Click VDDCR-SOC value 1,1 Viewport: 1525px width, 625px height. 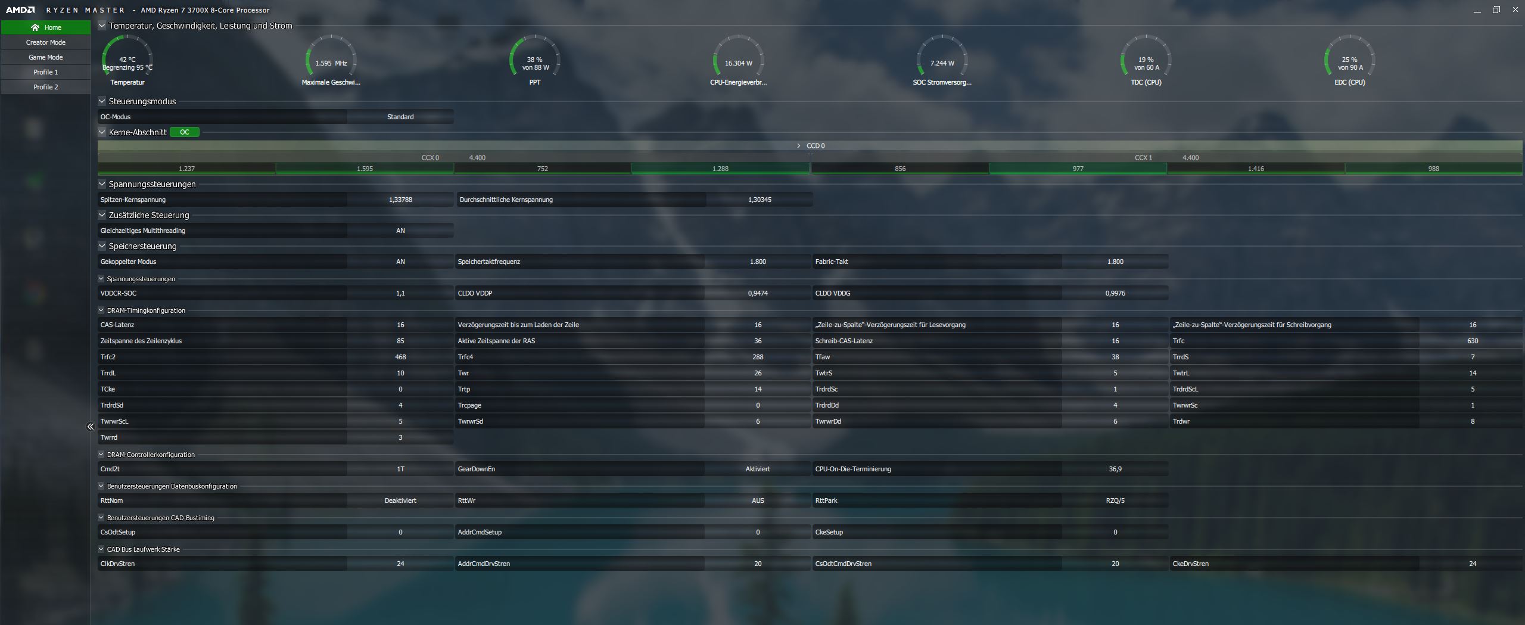400,293
